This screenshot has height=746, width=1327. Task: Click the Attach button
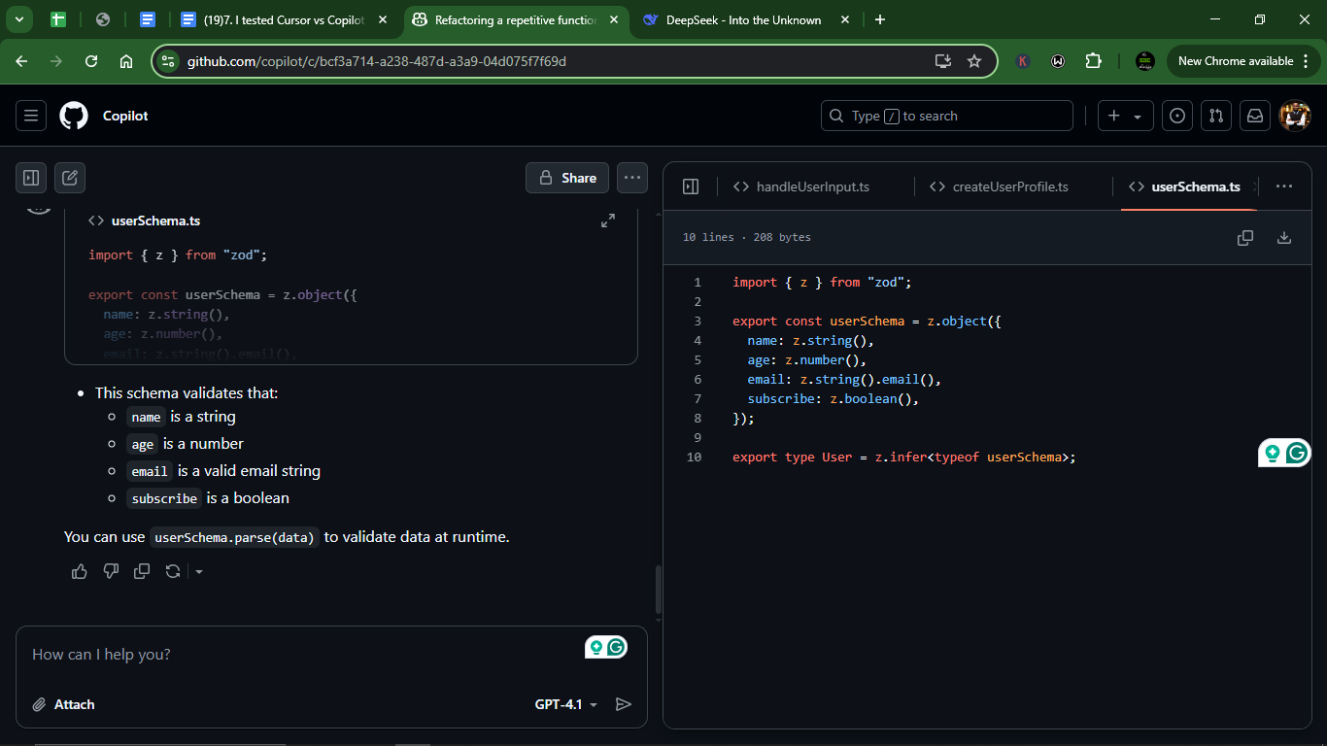point(63,704)
